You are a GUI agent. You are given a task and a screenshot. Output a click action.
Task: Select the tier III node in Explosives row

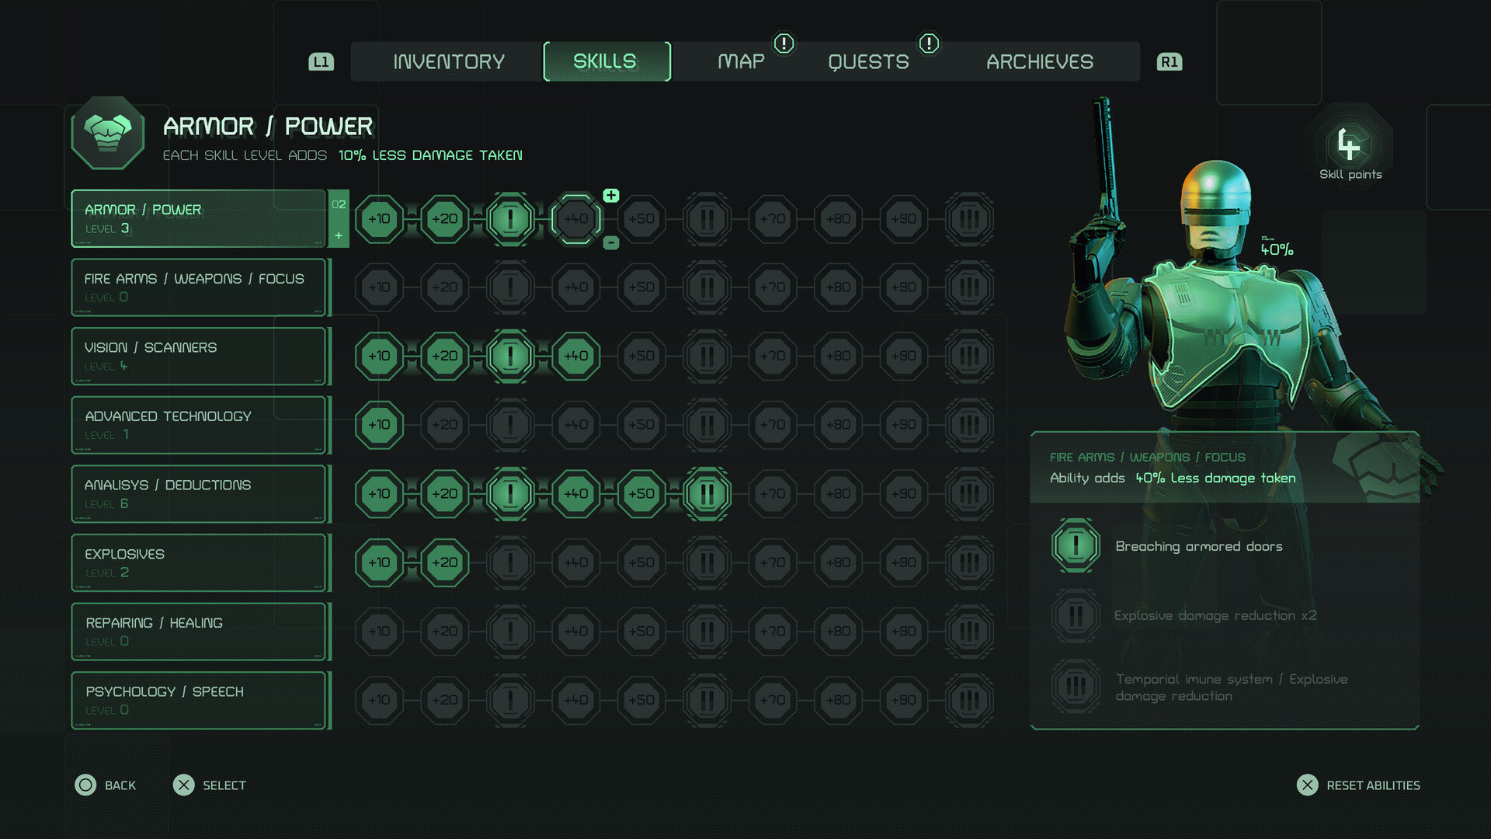(968, 562)
